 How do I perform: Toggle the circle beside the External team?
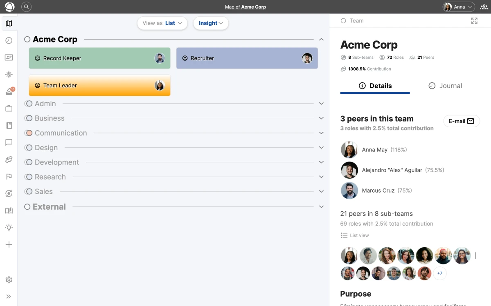click(27, 206)
